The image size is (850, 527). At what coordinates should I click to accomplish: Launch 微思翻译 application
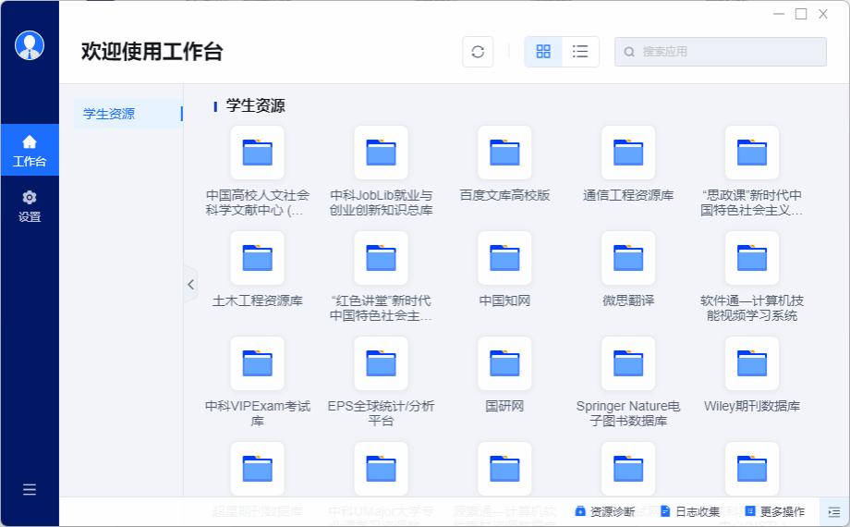(x=628, y=258)
